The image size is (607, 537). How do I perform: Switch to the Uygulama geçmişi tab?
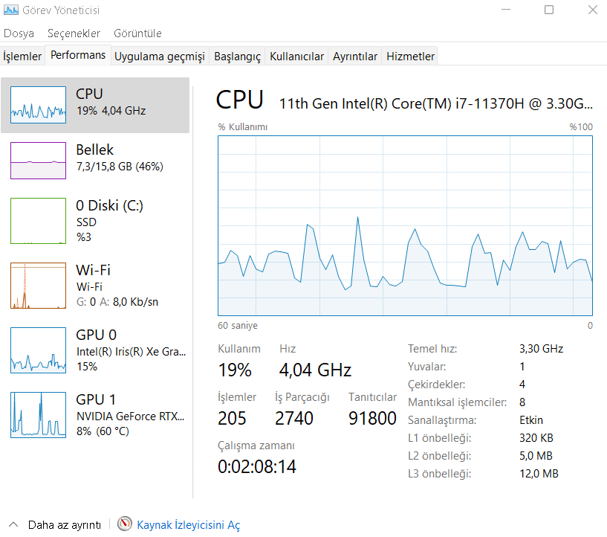160,57
